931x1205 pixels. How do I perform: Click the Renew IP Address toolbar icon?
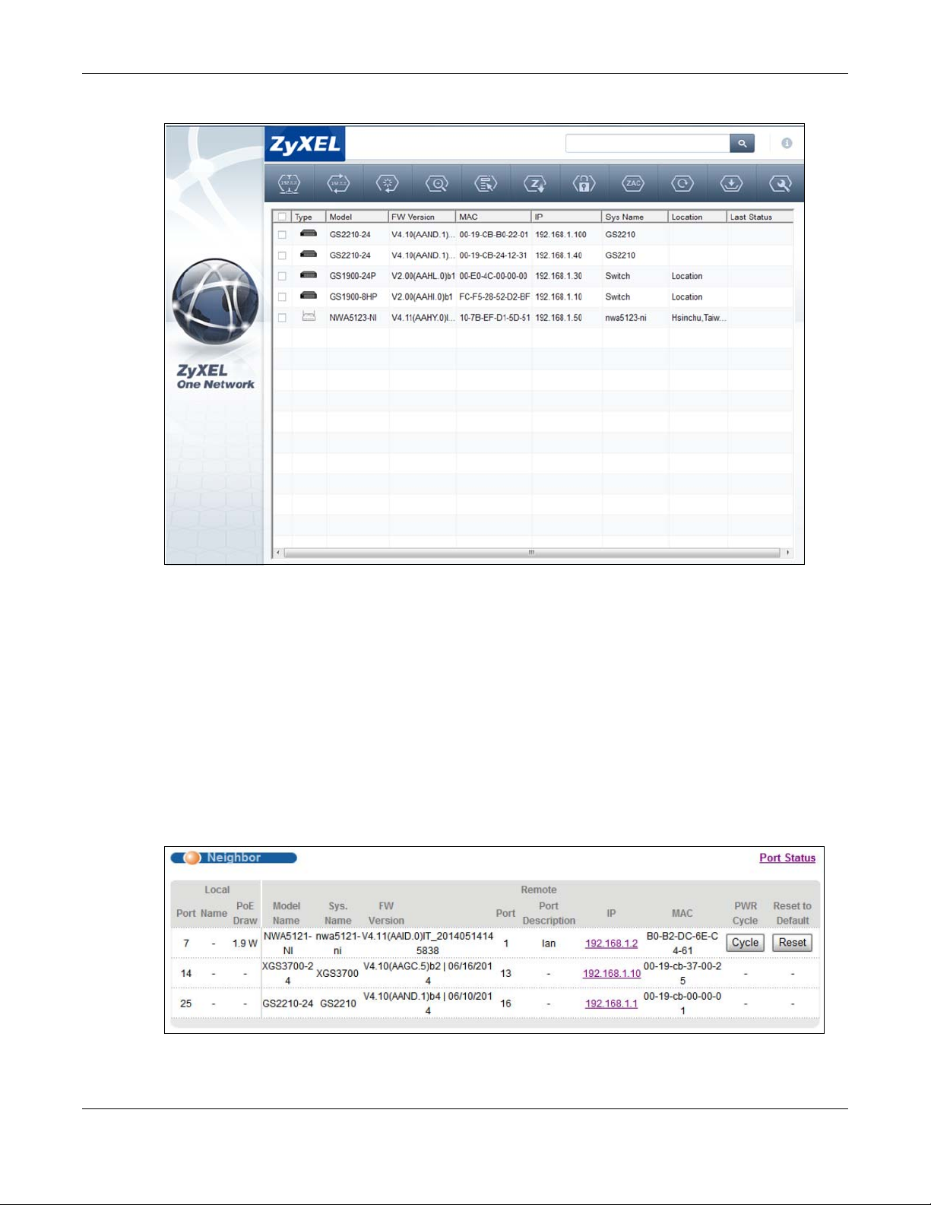338,183
